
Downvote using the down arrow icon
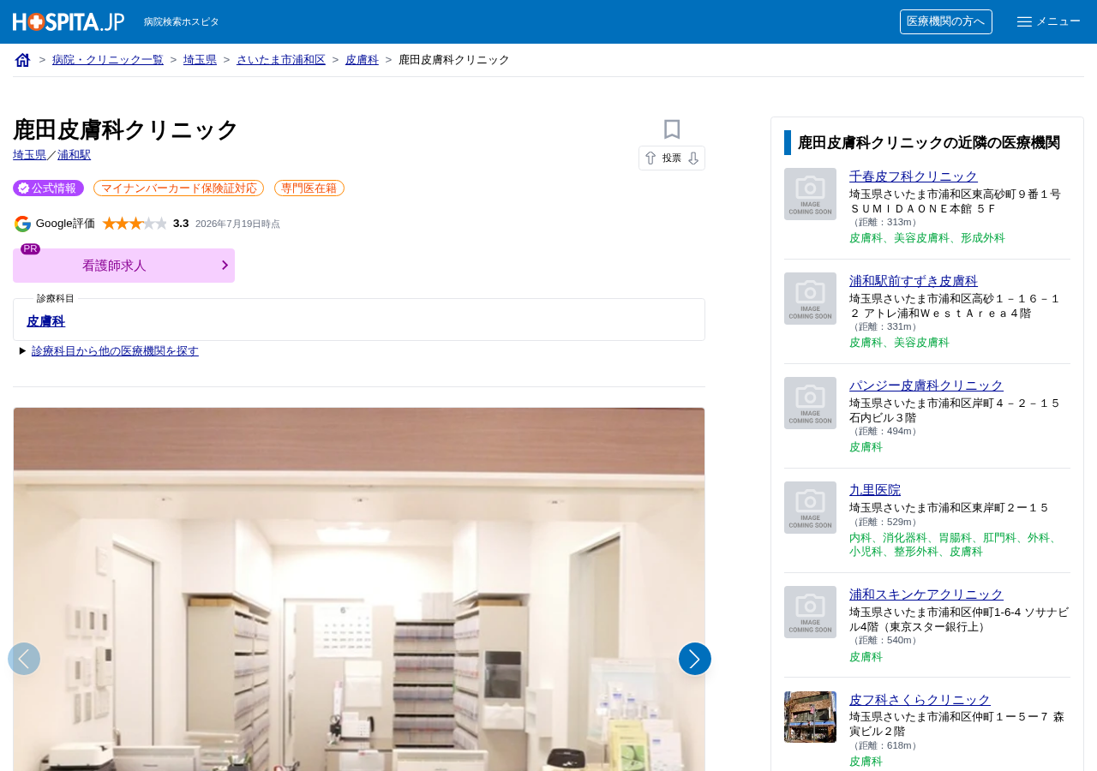693,158
